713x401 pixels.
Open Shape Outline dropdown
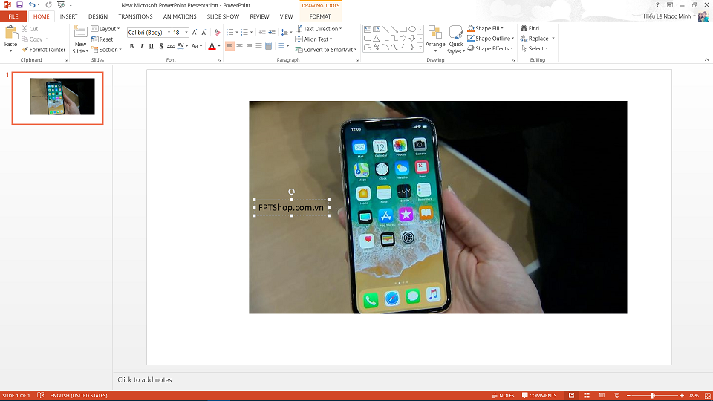pos(491,39)
